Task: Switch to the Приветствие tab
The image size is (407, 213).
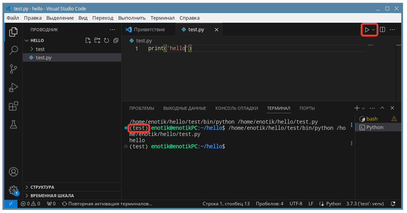Action: point(149,30)
